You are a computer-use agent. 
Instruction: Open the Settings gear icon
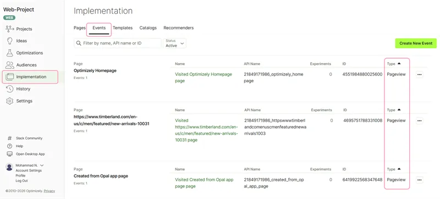click(x=9, y=101)
